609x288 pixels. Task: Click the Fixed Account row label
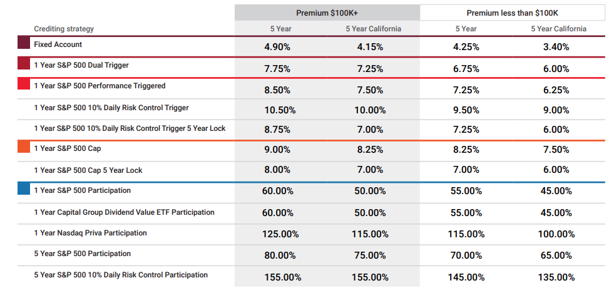pos(58,44)
